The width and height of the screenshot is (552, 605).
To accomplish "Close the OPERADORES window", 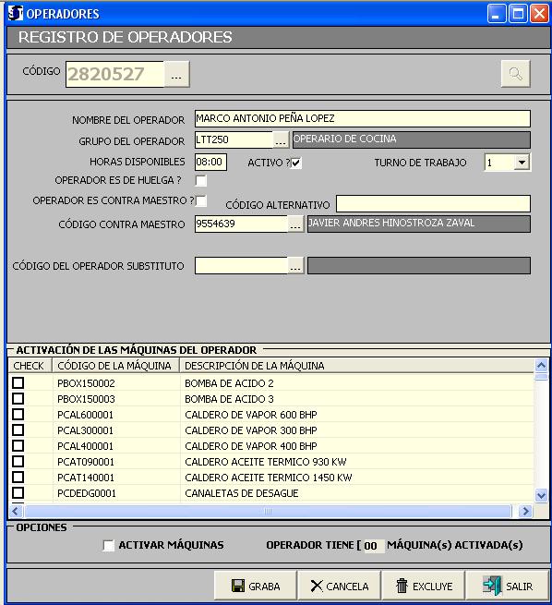I will point(539,14).
